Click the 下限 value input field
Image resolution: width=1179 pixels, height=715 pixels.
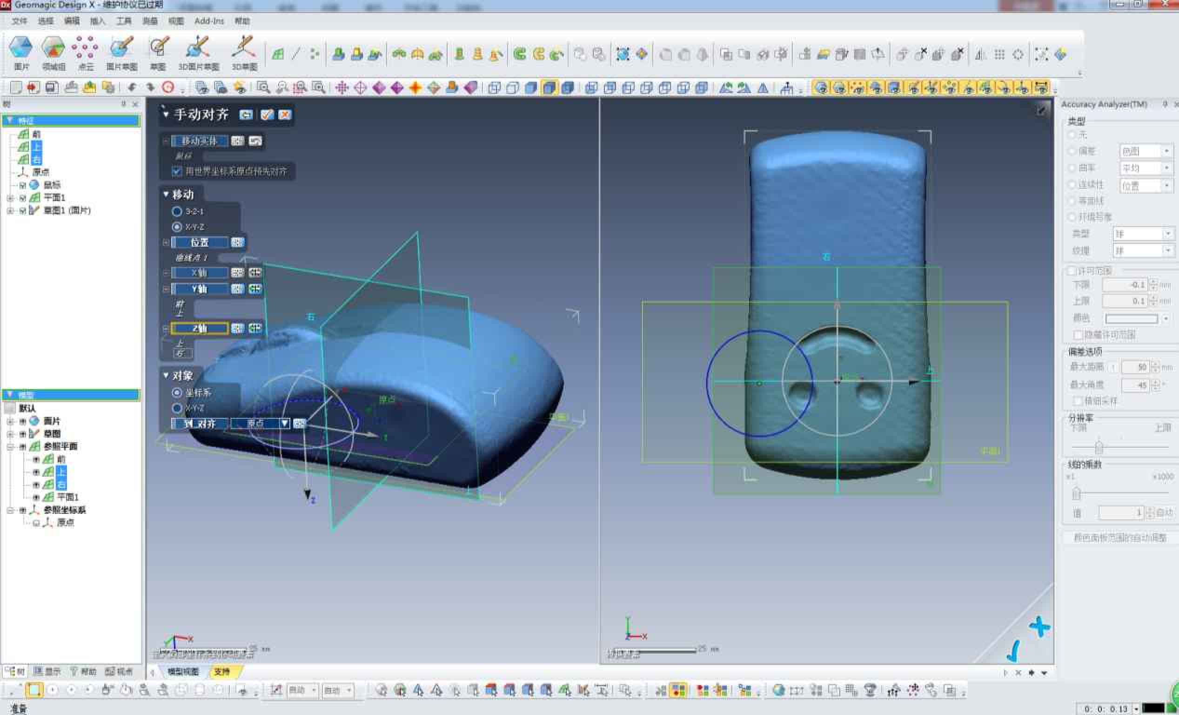(1125, 285)
